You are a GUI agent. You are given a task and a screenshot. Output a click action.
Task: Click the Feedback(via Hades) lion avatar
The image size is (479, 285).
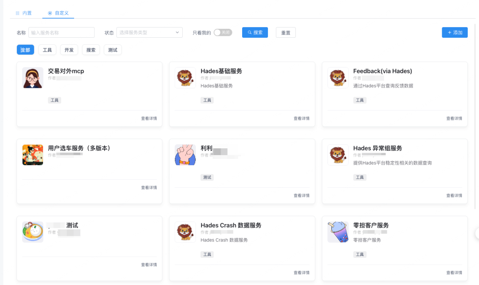click(338, 77)
